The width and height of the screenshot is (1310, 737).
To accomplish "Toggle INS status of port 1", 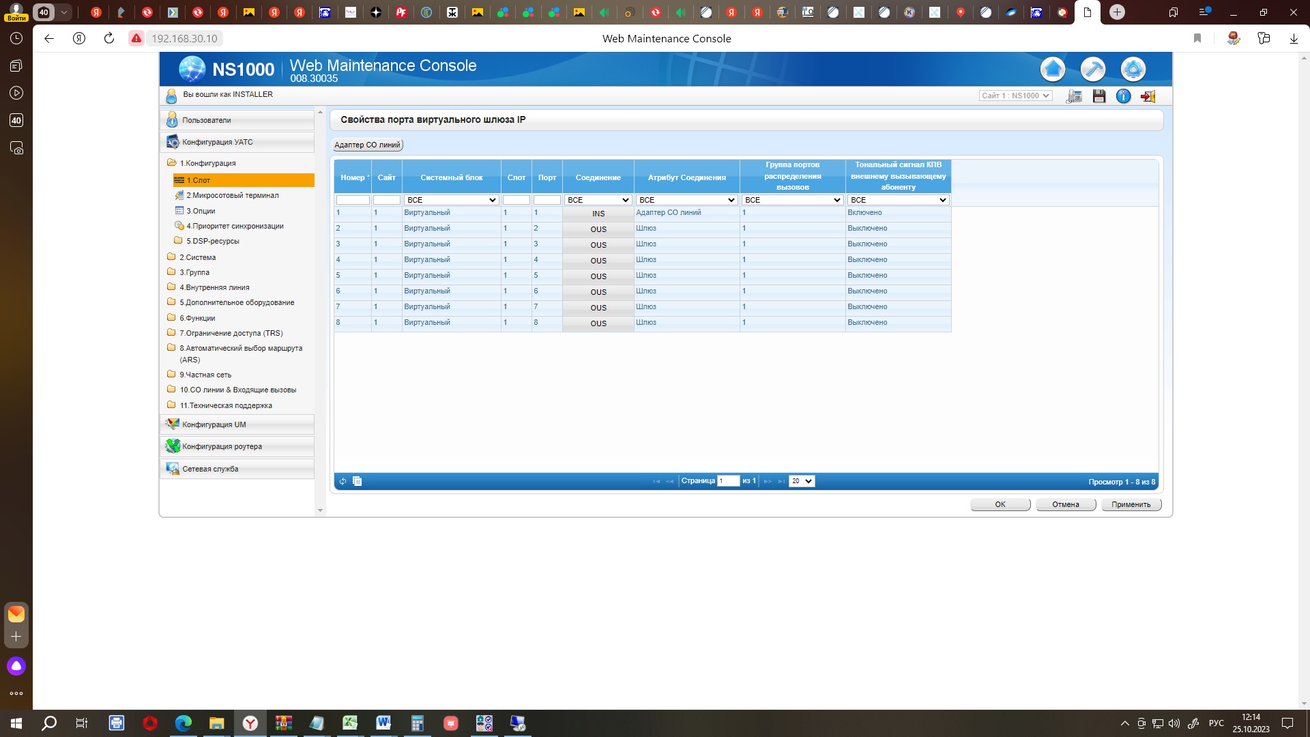I will click(598, 214).
